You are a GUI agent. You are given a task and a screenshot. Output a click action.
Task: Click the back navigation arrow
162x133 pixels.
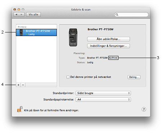click(x=16, y=14)
